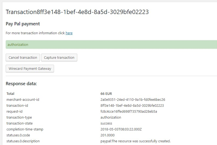
Task: Click the Response data heading
Action: 21,84
